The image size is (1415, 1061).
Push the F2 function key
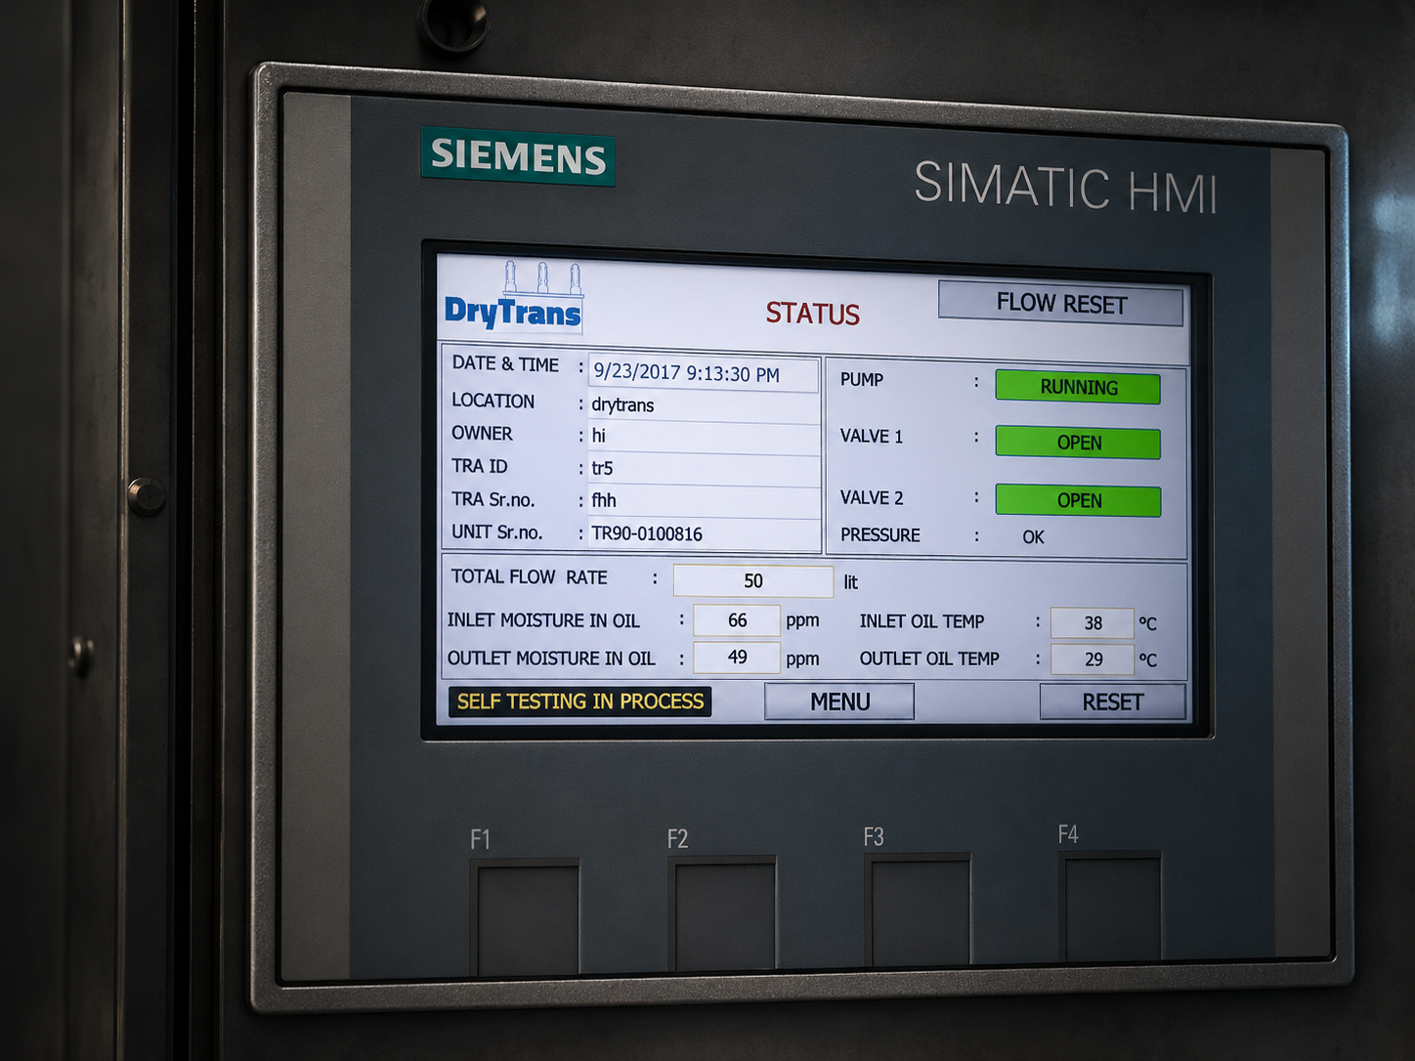(723, 913)
